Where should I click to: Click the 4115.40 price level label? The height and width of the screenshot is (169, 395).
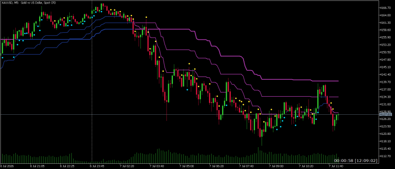385,148
